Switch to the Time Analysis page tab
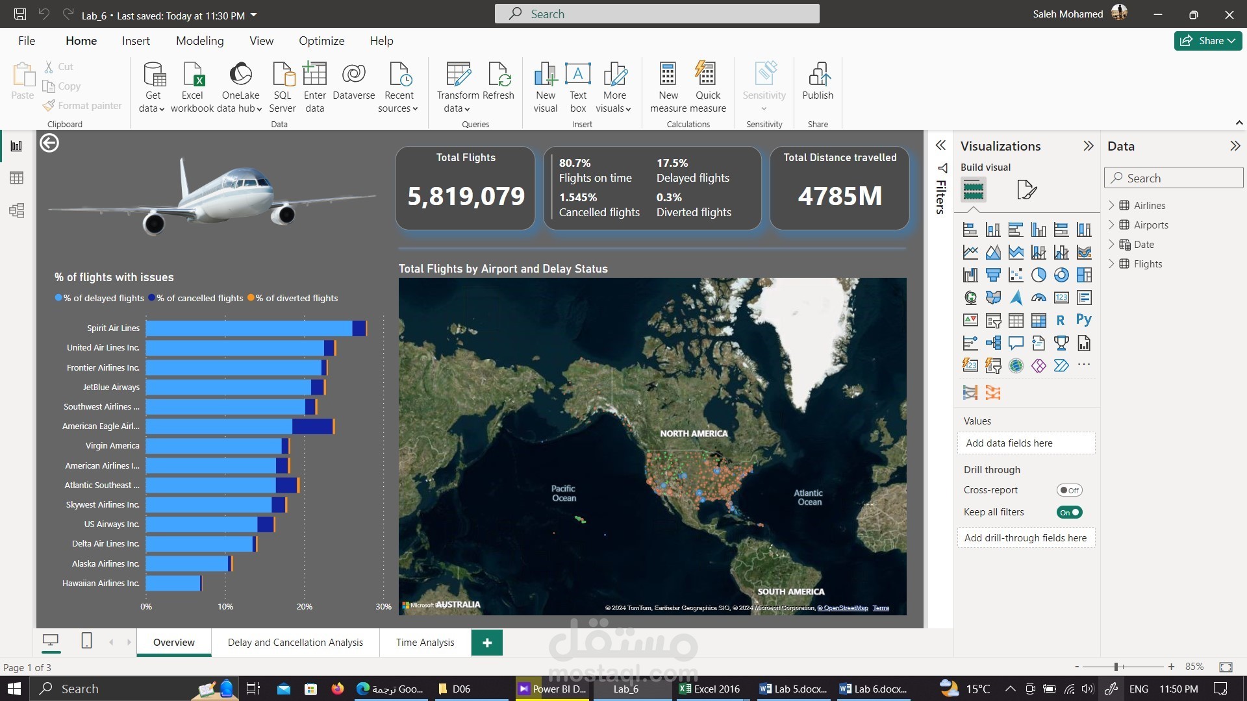The height and width of the screenshot is (701, 1247). pos(425,643)
